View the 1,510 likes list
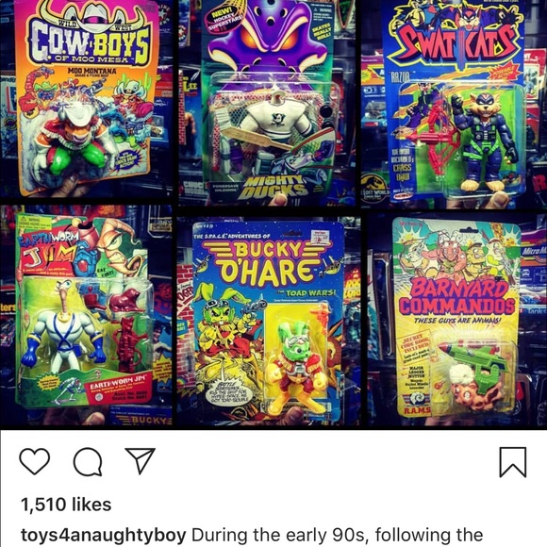The image size is (547, 547). click(x=66, y=505)
